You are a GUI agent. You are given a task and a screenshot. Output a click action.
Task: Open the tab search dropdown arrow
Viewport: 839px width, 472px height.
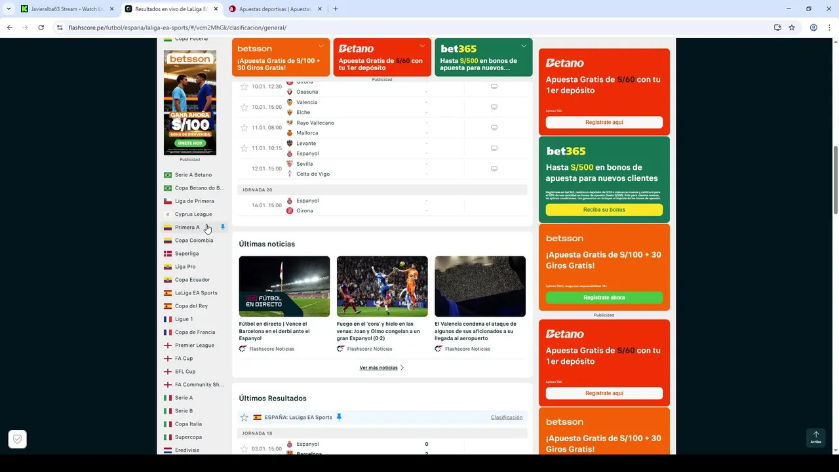pos(9,9)
